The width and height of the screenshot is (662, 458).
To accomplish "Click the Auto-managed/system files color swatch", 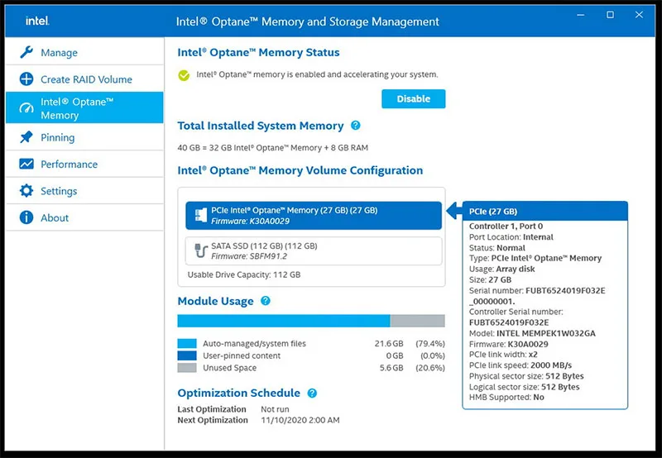I will click(187, 343).
